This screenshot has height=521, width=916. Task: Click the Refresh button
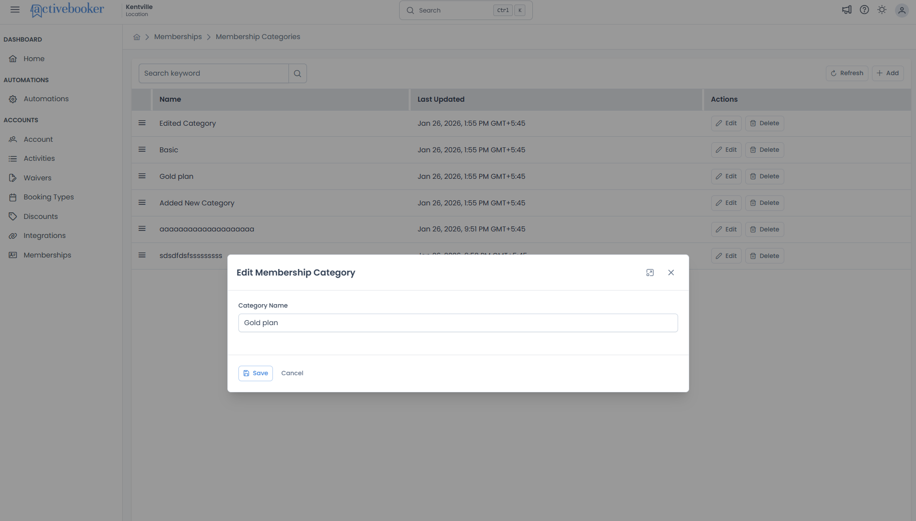point(847,73)
